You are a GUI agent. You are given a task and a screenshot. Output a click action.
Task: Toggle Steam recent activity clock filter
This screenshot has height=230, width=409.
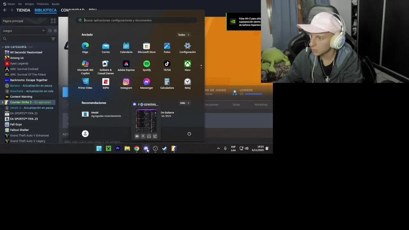coord(50,31)
